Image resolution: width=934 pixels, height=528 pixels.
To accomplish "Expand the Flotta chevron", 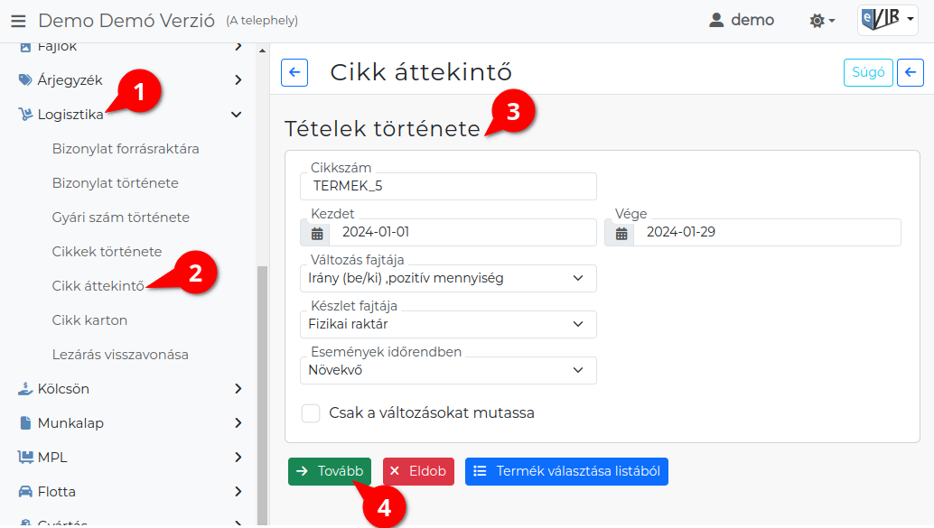I will click(238, 492).
